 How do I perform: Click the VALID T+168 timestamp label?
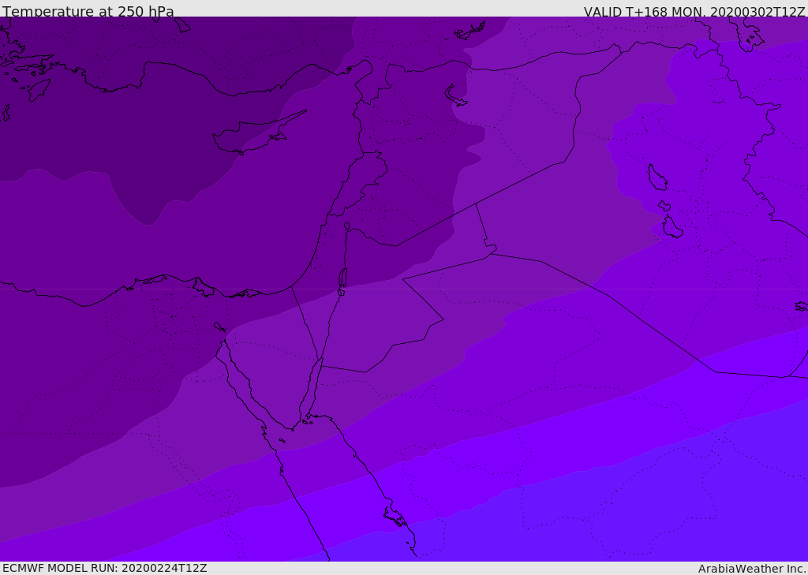coord(694,11)
